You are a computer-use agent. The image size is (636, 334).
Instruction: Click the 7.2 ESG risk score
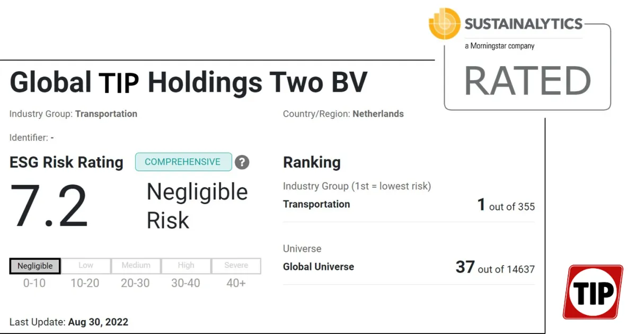click(x=49, y=207)
